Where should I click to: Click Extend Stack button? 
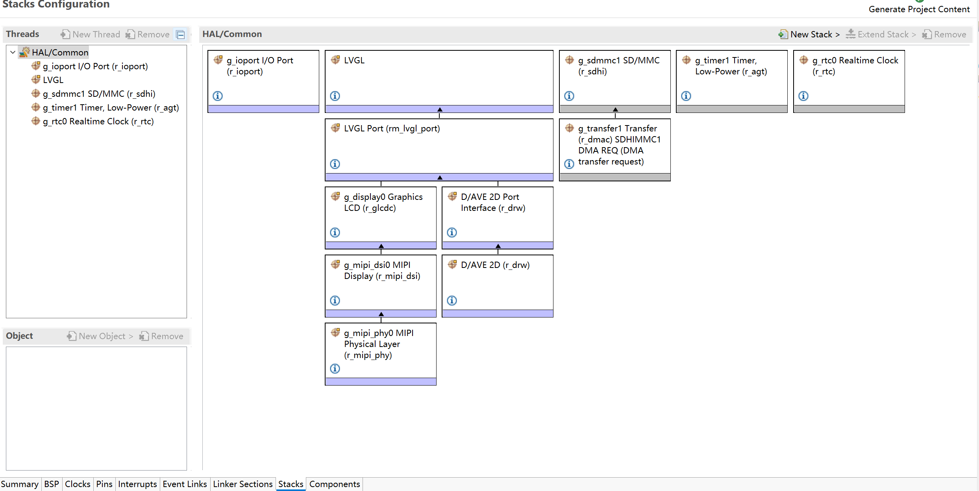pyautogui.click(x=881, y=34)
